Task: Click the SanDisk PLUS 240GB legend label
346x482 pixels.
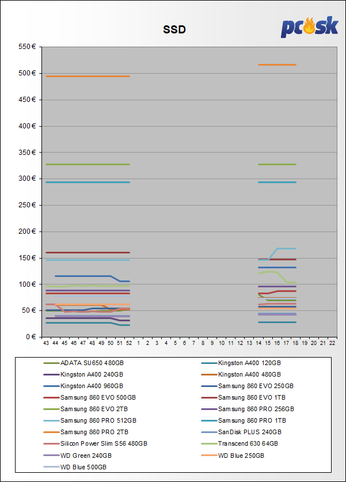Action: [250, 432]
